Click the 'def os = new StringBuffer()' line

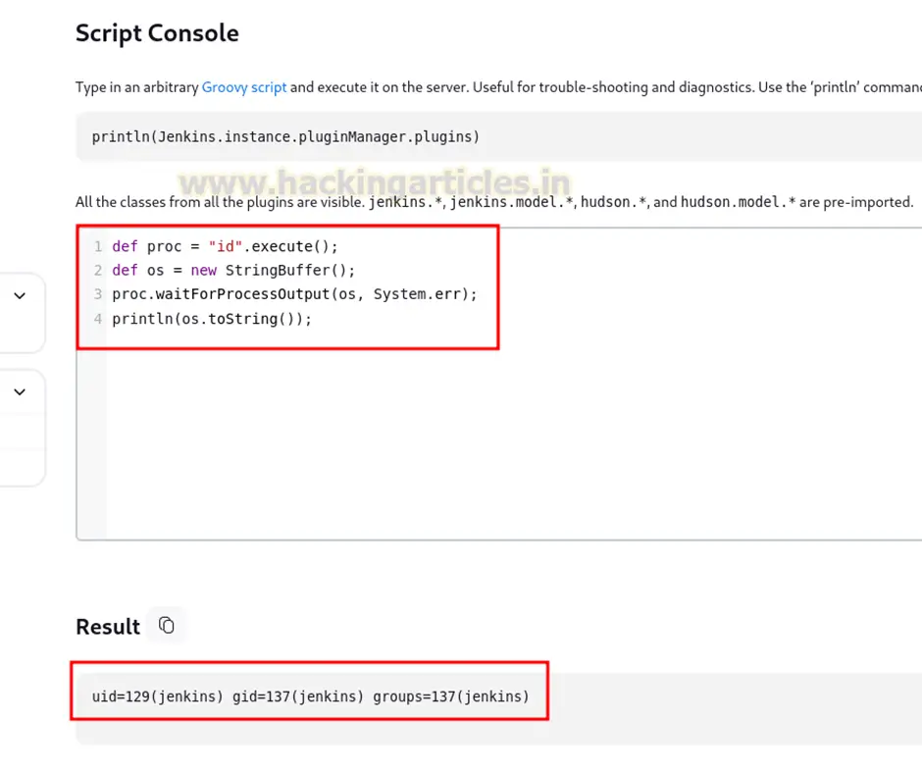pos(233,271)
